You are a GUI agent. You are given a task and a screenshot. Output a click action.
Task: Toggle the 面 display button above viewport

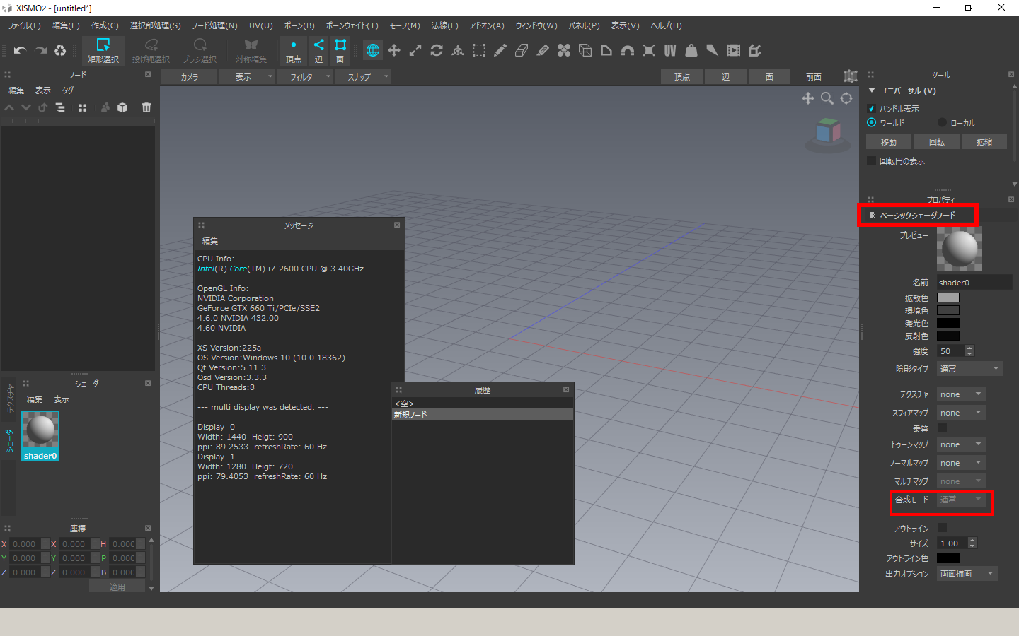(x=769, y=77)
